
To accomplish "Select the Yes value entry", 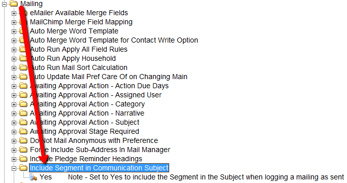I will click(x=46, y=177).
